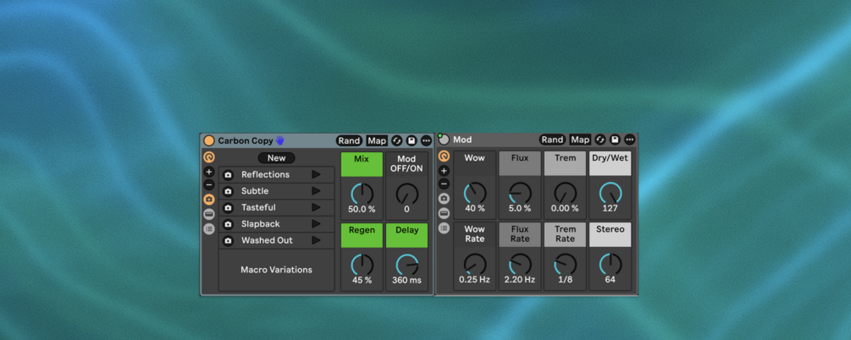Click the Trem macro knob
Screen dimensions: 851x340
point(565,193)
